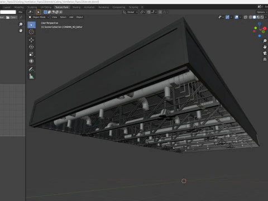Click the red X axis gizmo handle
The height and width of the screenshot is (201, 268).
(265, 28)
